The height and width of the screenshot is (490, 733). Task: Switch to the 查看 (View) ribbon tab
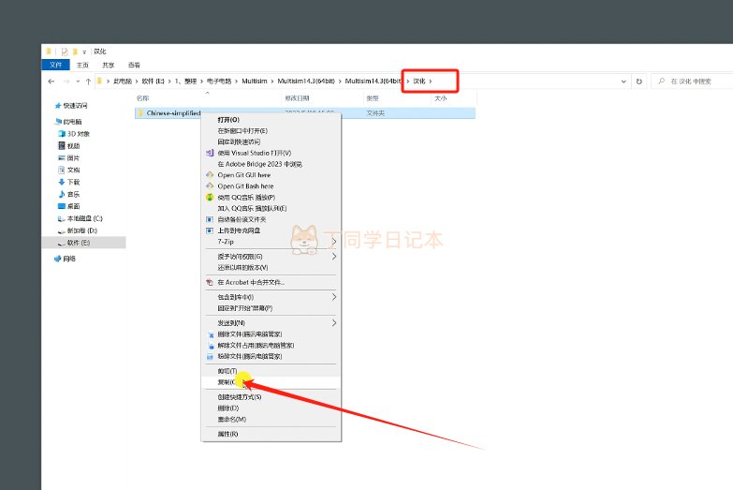pos(134,65)
